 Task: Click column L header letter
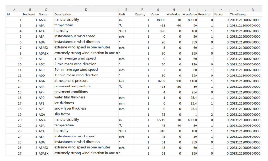pos(237,9)
